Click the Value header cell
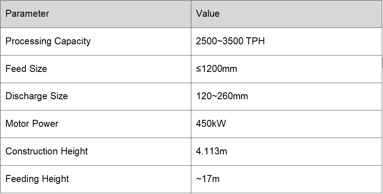The height and width of the screenshot is (194, 383). (x=286, y=14)
